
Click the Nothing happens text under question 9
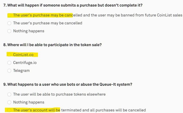(x=29, y=102)
